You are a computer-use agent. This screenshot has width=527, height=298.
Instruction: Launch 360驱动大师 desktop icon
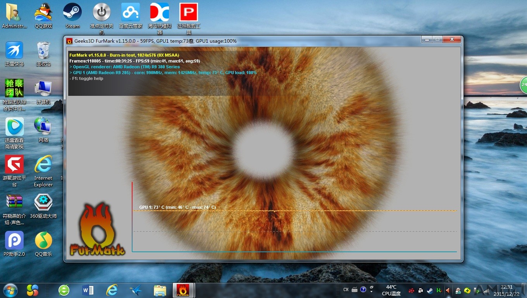click(x=43, y=206)
